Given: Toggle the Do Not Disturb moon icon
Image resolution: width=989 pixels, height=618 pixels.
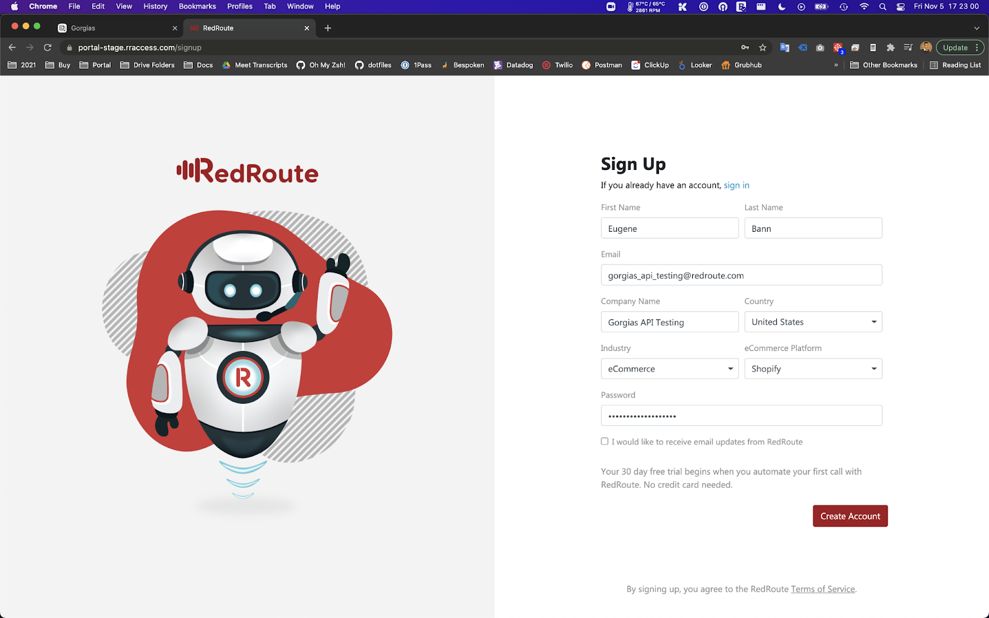Looking at the screenshot, I should pyautogui.click(x=781, y=6).
